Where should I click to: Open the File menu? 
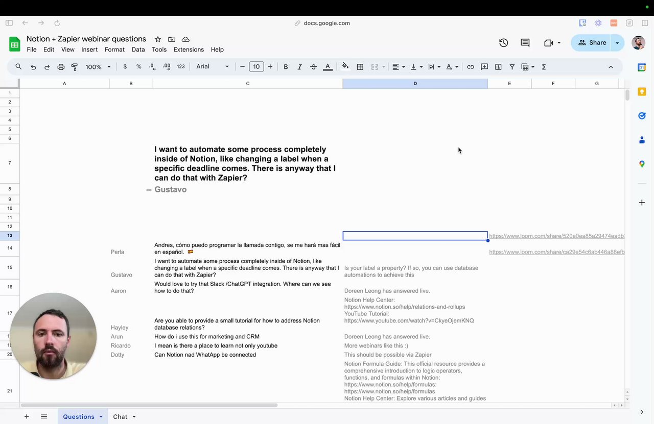32,49
